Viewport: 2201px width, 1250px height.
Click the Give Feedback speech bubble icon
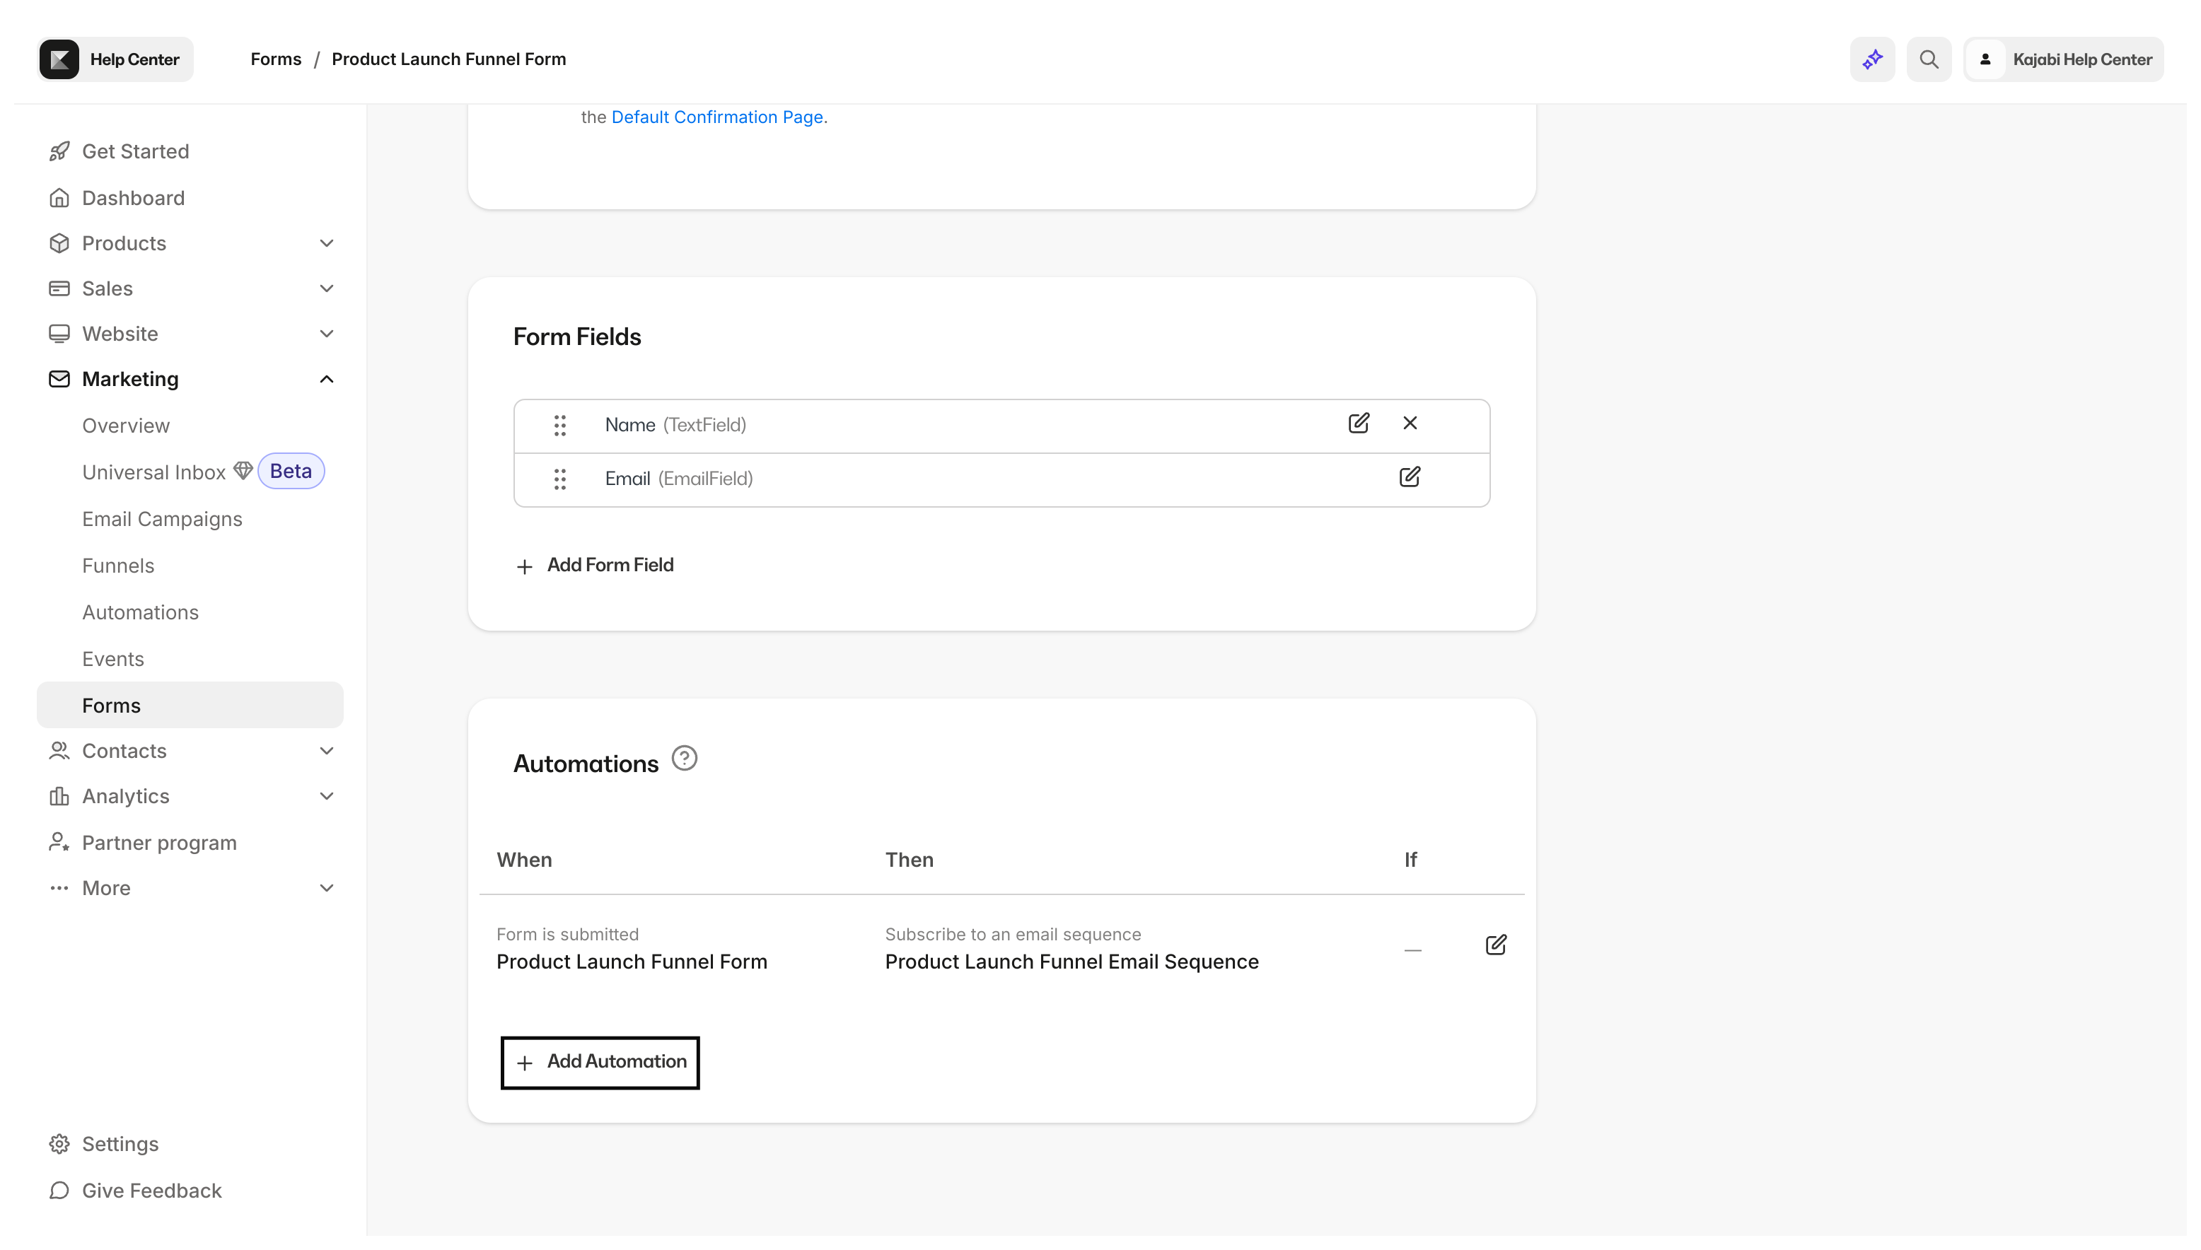[x=59, y=1190]
